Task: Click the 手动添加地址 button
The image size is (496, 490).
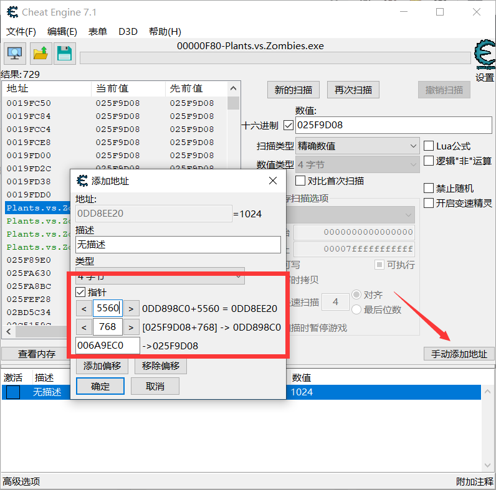Action: [x=459, y=354]
